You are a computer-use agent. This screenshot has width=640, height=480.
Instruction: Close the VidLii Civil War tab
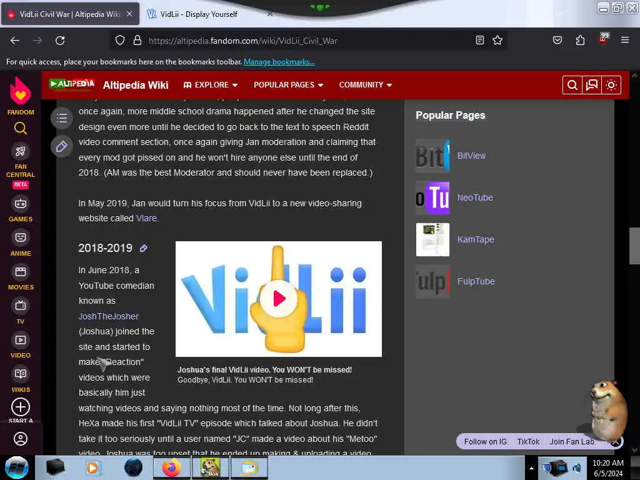(129, 14)
